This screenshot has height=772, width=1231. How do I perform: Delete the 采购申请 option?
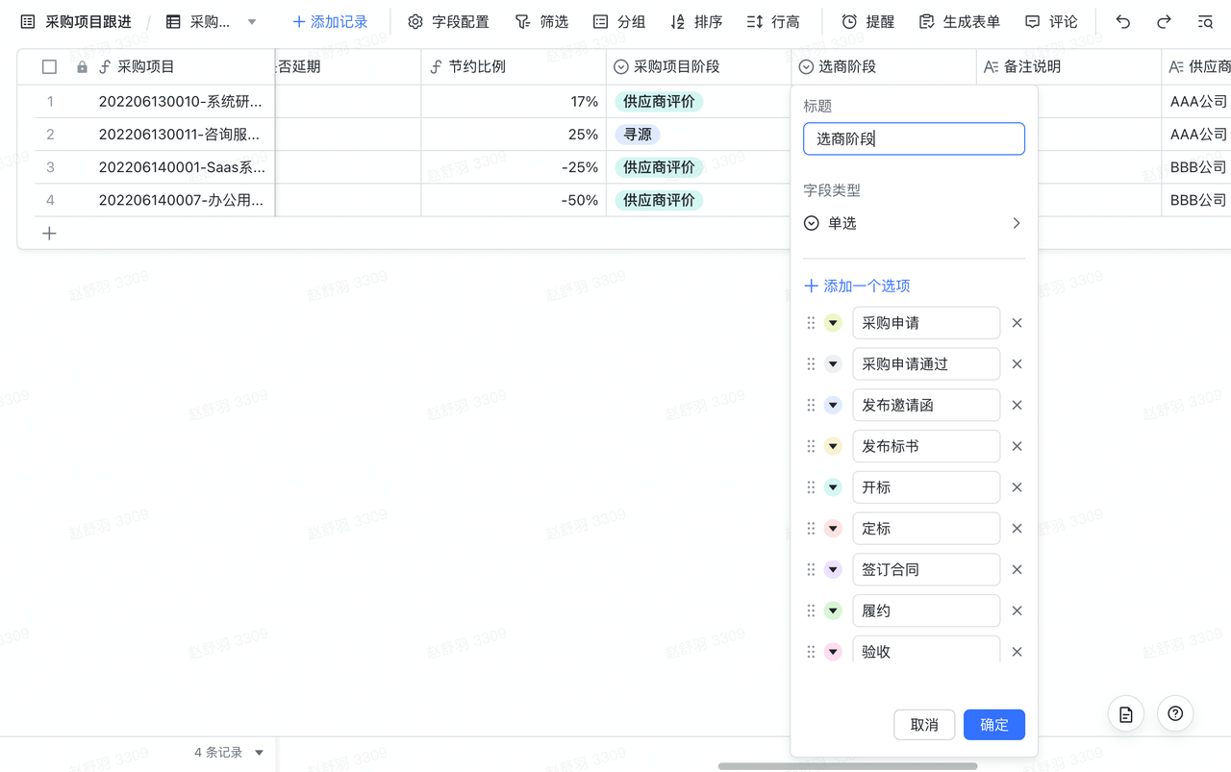click(1017, 323)
